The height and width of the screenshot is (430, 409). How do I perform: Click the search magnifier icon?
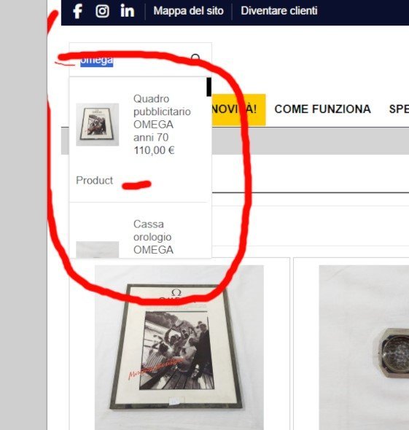(195, 58)
